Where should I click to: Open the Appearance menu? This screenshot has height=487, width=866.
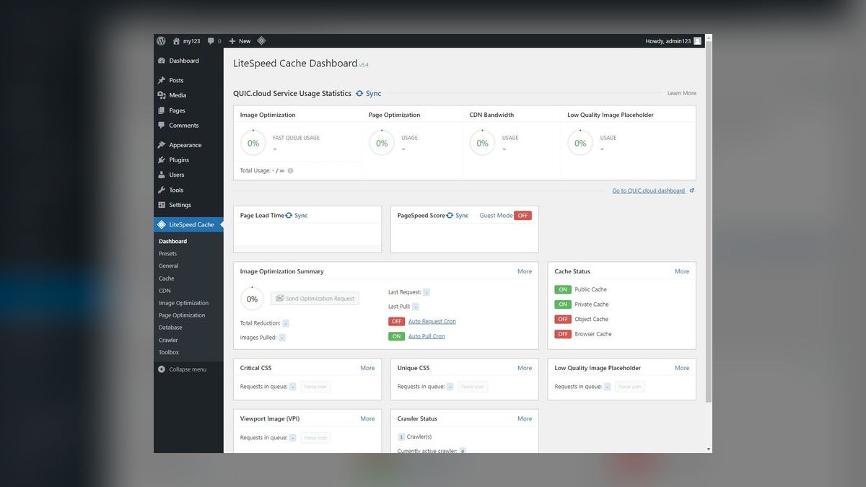point(185,145)
